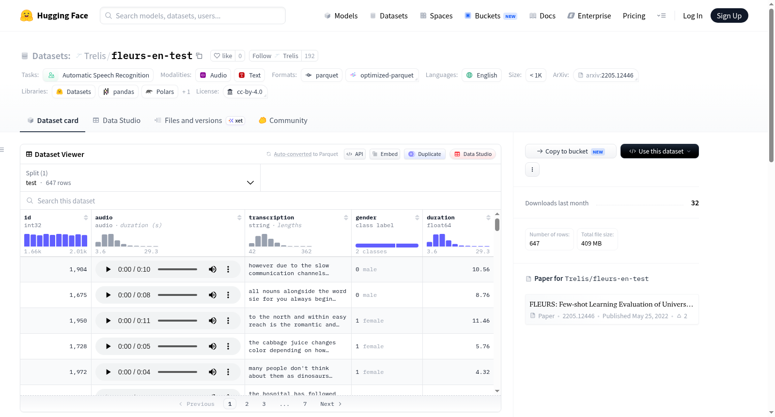The height and width of the screenshot is (417, 775).
Task: Open the FLEURS paper card
Action: [x=612, y=309]
